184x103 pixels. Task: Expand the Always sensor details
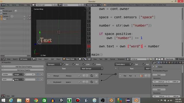(x=49, y=76)
